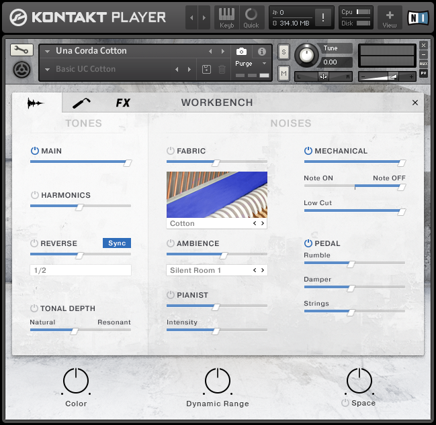This screenshot has height=425, width=436.
Task: Enable REVERSE power button
Action: click(34, 243)
